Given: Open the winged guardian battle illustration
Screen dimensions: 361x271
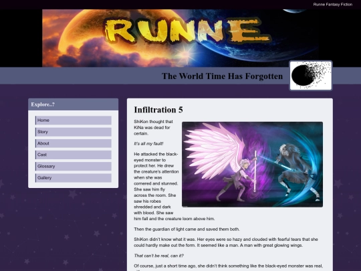Looking at the screenshot, I should point(252,165).
